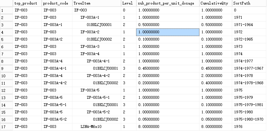Click the Level column header
The width and height of the screenshot is (268, 131).
coord(129,3)
